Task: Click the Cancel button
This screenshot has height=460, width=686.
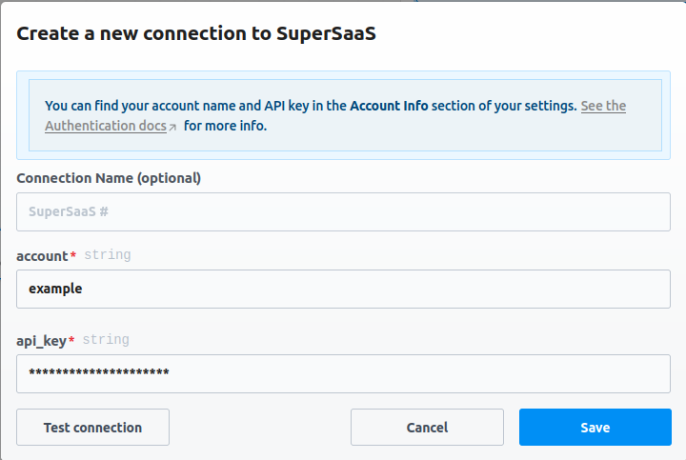Action: tap(427, 428)
